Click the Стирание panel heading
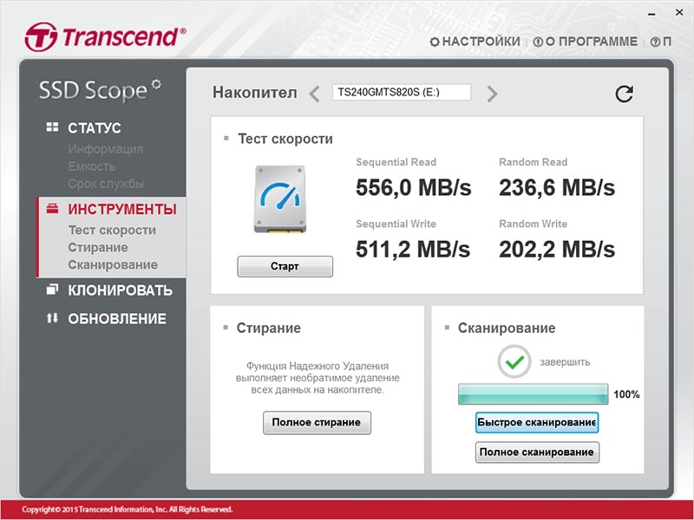Image resolution: width=694 pixels, height=520 pixels. click(x=269, y=328)
